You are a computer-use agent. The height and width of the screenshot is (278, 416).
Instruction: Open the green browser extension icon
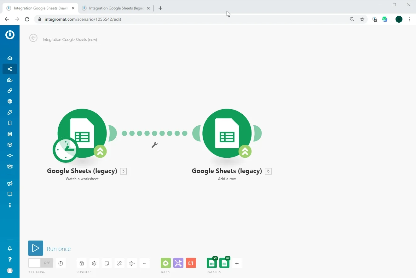tap(385, 19)
